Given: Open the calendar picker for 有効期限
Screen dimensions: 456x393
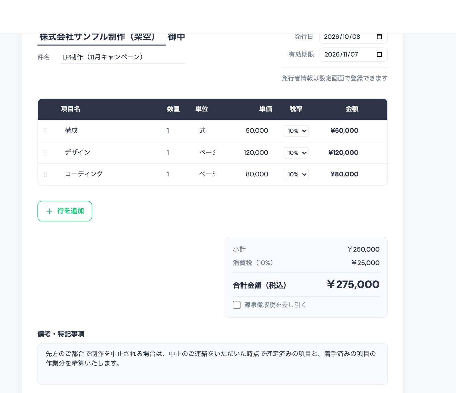Looking at the screenshot, I should 379,54.
